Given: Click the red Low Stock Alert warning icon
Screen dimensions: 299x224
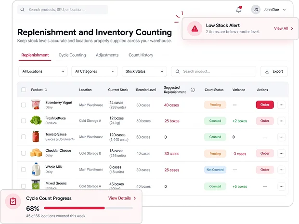Looking at the screenshot, I should pos(195,28).
